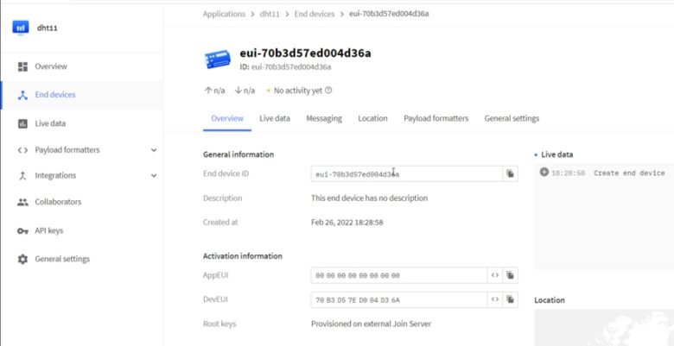The height and width of the screenshot is (346, 674).
Task: Click the eui-70b3d57ed004d36a breadcrumb
Action: pyautogui.click(x=389, y=14)
